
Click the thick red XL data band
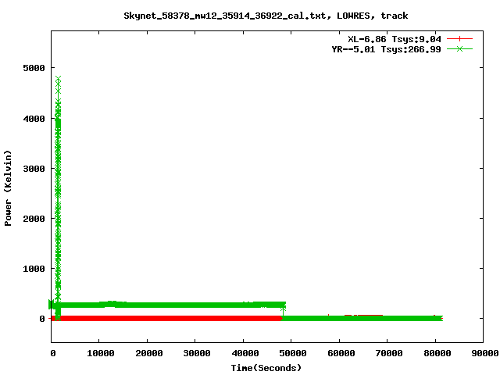(169, 318)
